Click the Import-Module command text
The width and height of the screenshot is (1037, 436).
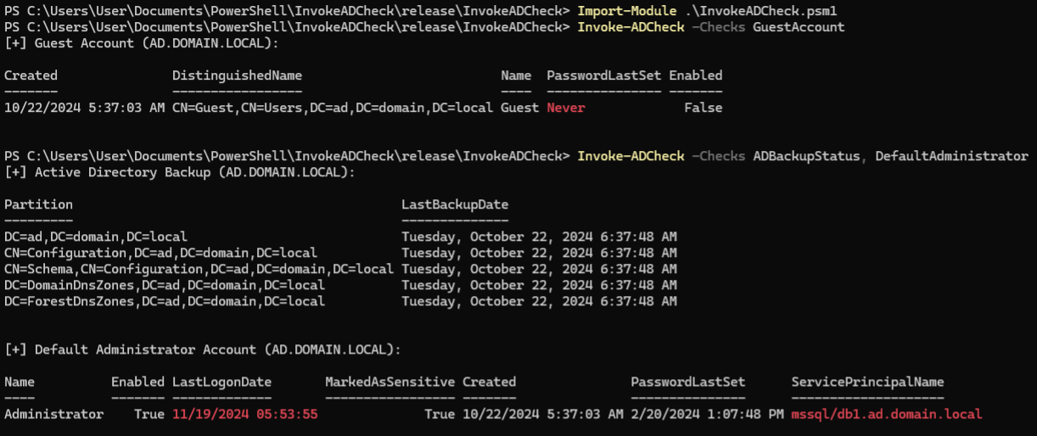tap(623, 10)
